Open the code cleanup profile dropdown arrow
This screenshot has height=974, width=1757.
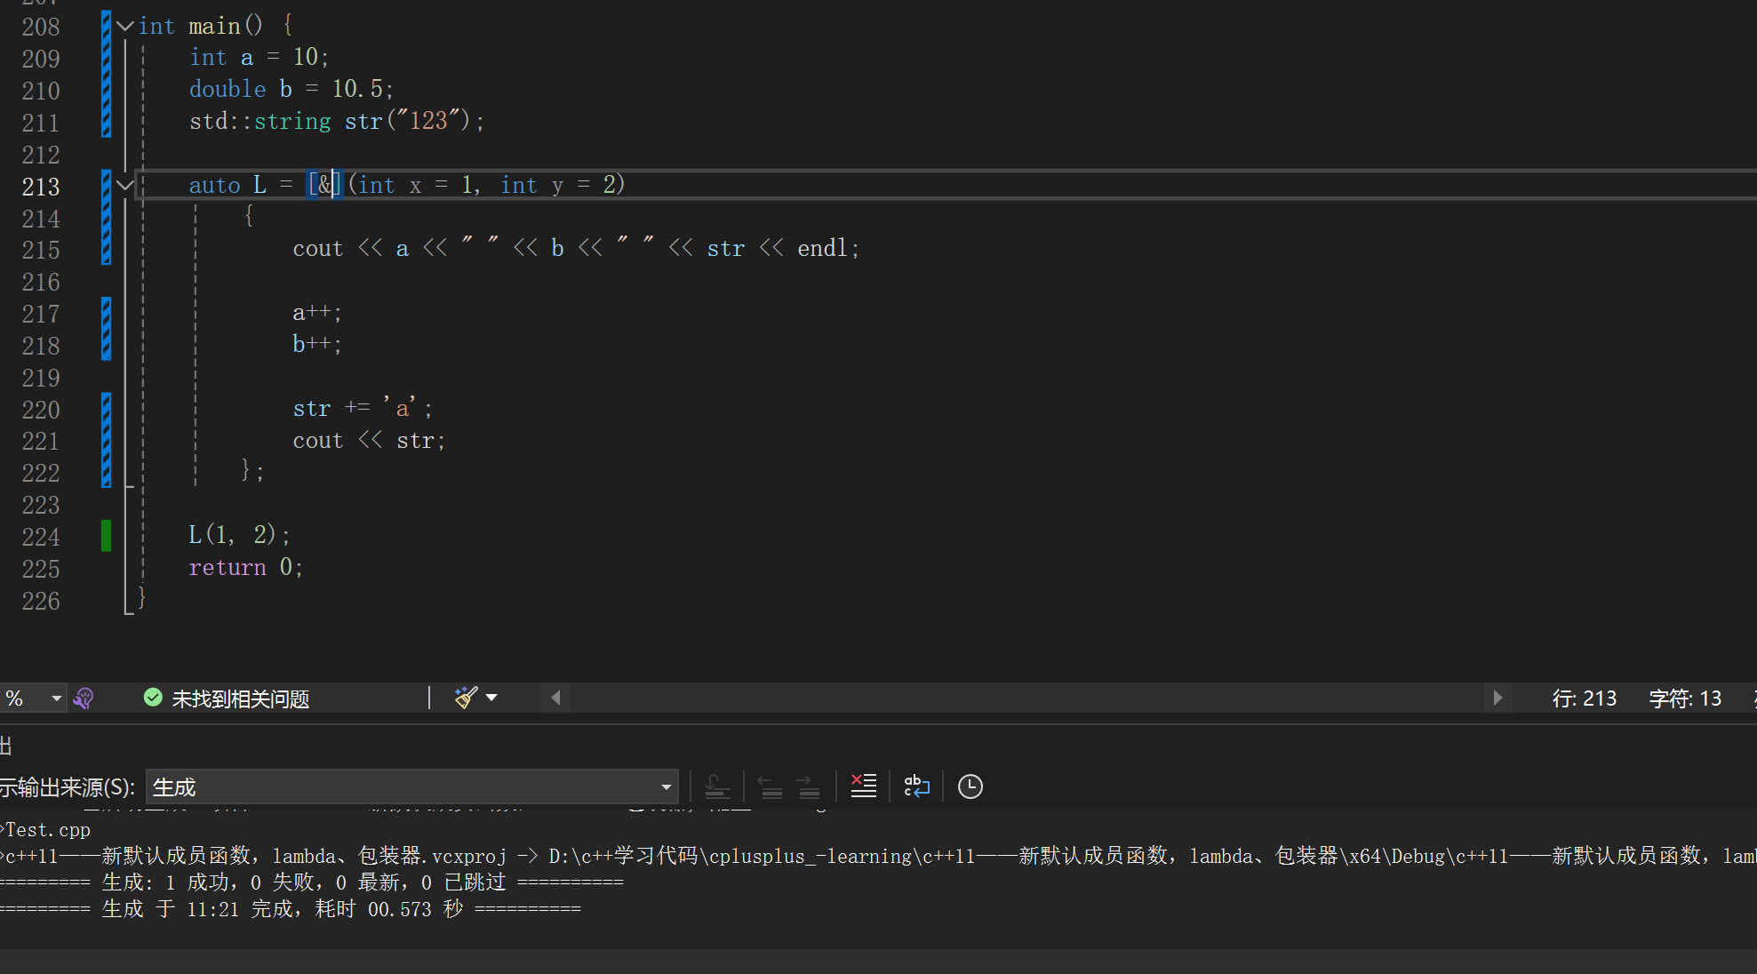tap(491, 698)
